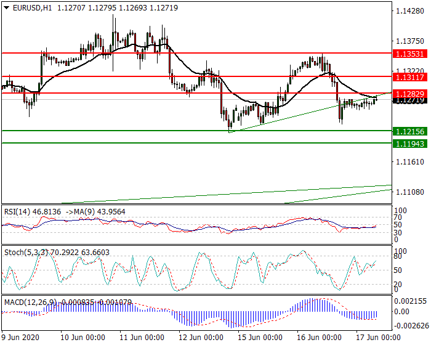Select the 1.13117 red resistance price label
This screenshot has width=431, height=345.
click(x=410, y=77)
